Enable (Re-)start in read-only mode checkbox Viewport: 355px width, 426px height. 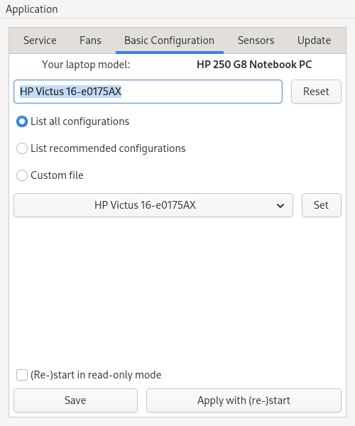click(x=22, y=375)
